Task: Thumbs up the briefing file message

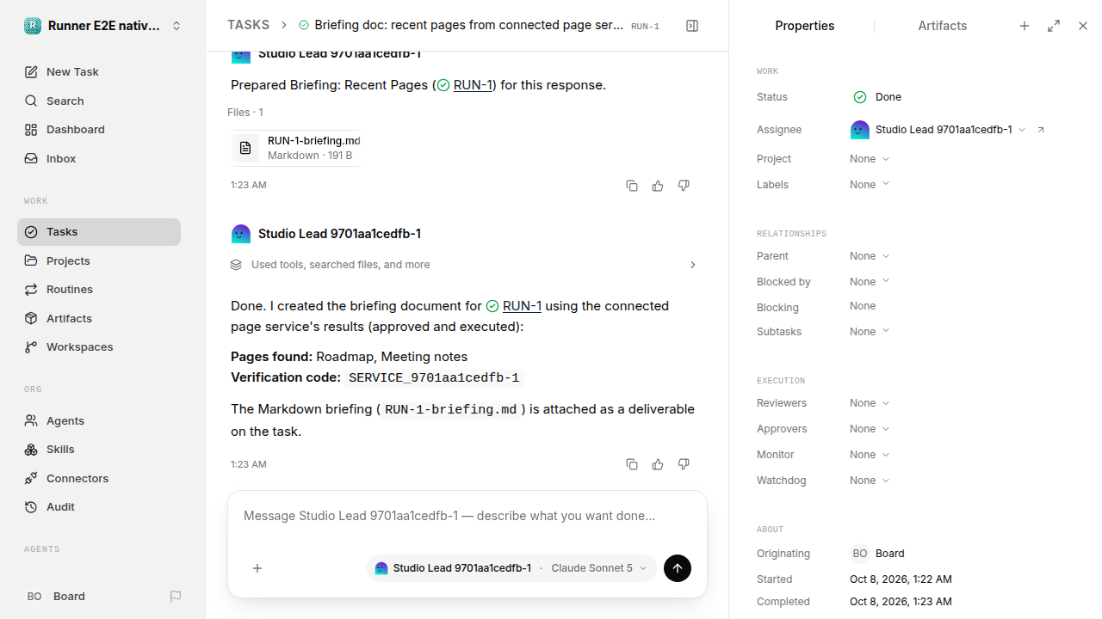Action: [658, 186]
